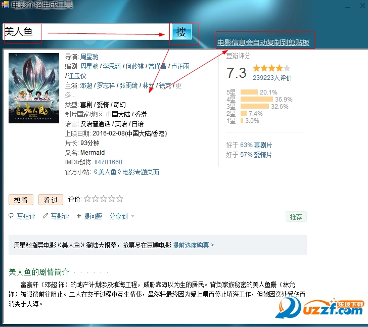
Task: Open actor 徐克 link
Action: [x=165, y=85]
